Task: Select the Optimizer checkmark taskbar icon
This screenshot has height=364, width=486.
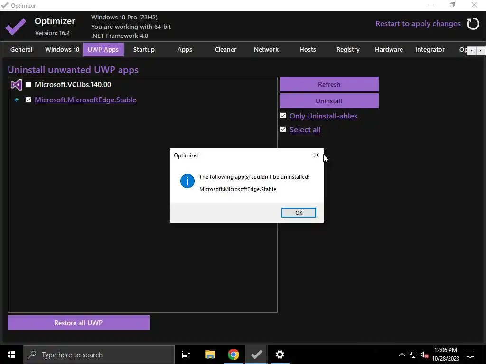Action: pos(256,355)
